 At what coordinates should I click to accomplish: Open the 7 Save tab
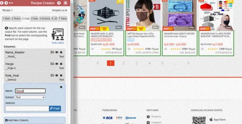pos(63,19)
